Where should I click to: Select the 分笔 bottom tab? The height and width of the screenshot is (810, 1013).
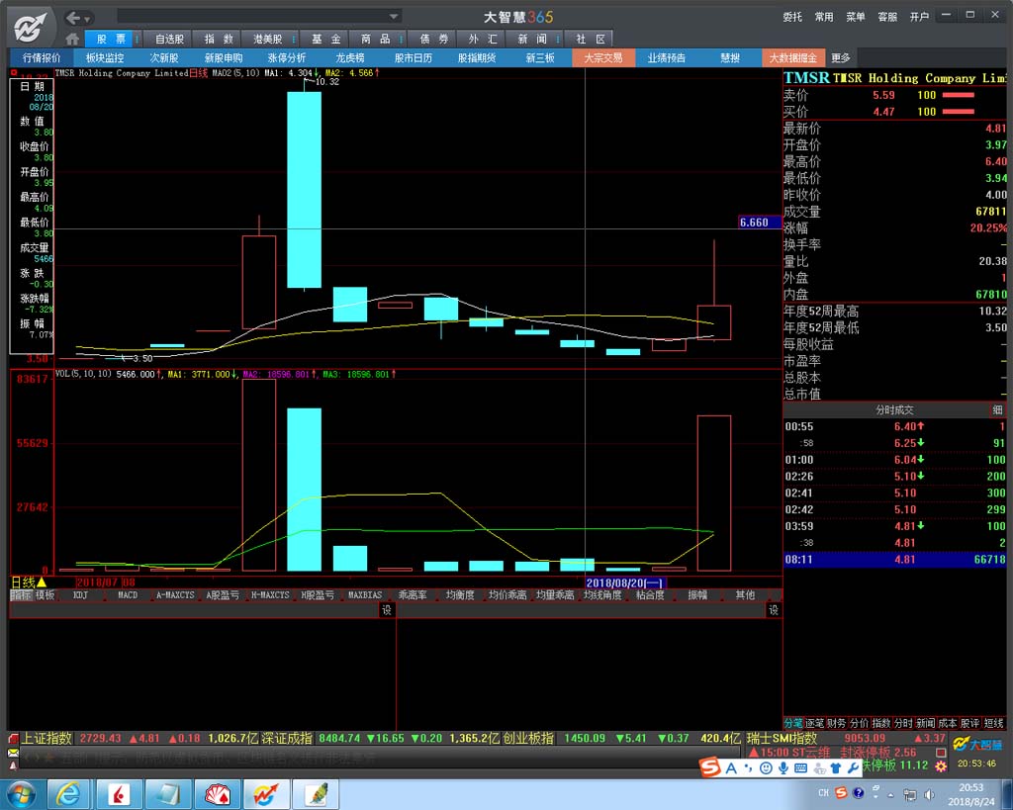793,723
